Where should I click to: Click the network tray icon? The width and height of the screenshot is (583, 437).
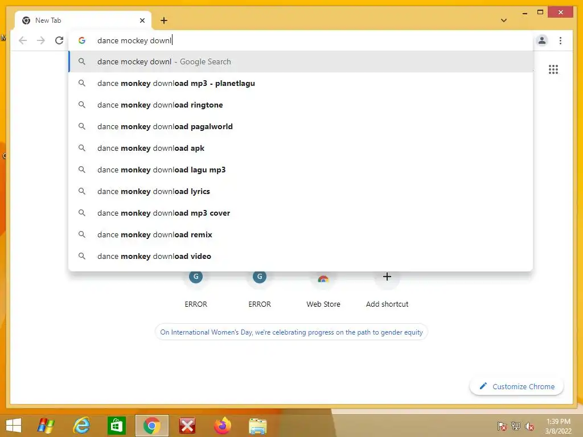(516, 426)
